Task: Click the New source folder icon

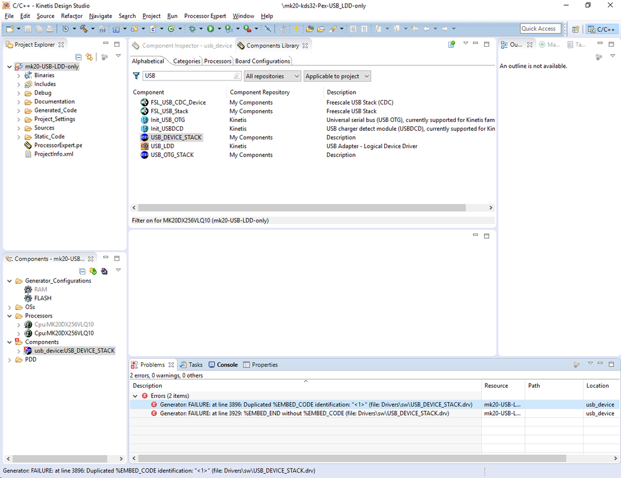Action: coord(135,29)
